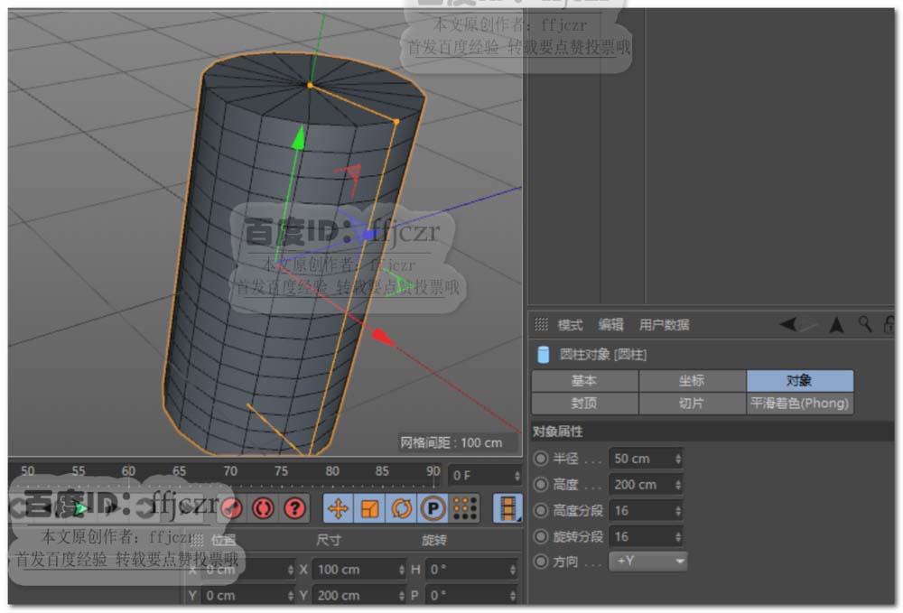Screen dimensions: 903x613
Task: Open the 方向 dropdown showing +Y
Action: (x=648, y=562)
